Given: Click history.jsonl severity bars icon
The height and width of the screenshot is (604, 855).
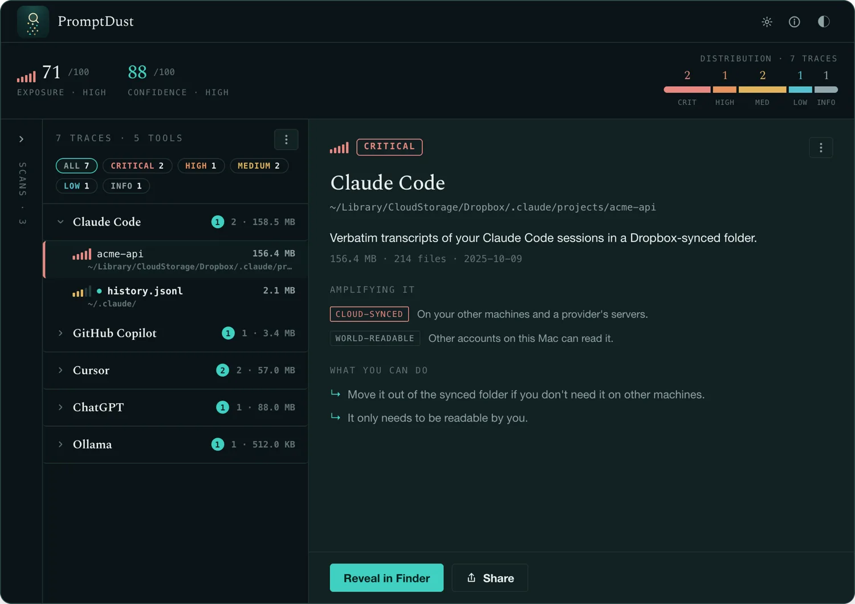Looking at the screenshot, I should [82, 291].
